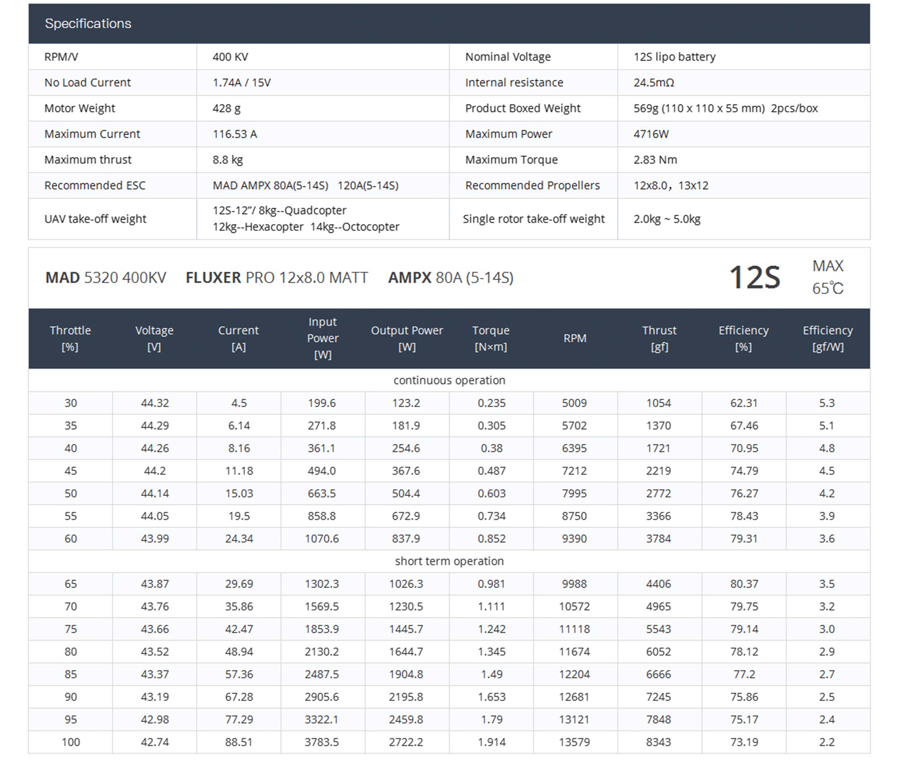Click the MAD 5320 400KV motor title
This screenshot has height=760, width=898.
click(106, 278)
